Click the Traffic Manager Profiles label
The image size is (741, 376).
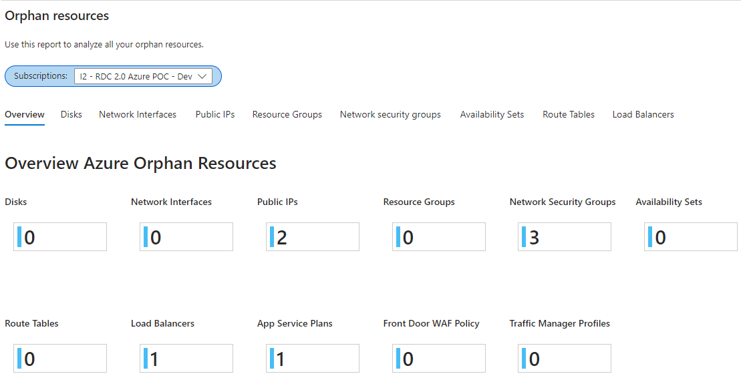pyautogui.click(x=559, y=323)
